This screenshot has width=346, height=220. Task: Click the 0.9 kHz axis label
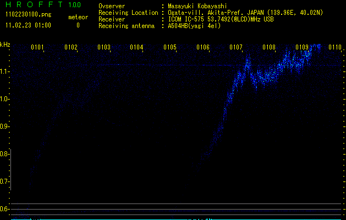click(x=4, y=127)
